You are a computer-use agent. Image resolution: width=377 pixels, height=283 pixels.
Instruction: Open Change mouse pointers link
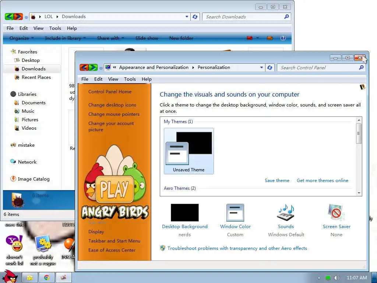(114, 114)
